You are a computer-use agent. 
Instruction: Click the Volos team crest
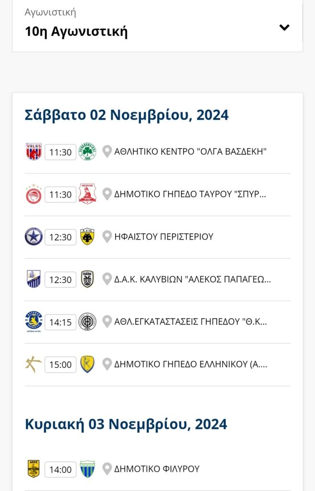(x=34, y=152)
